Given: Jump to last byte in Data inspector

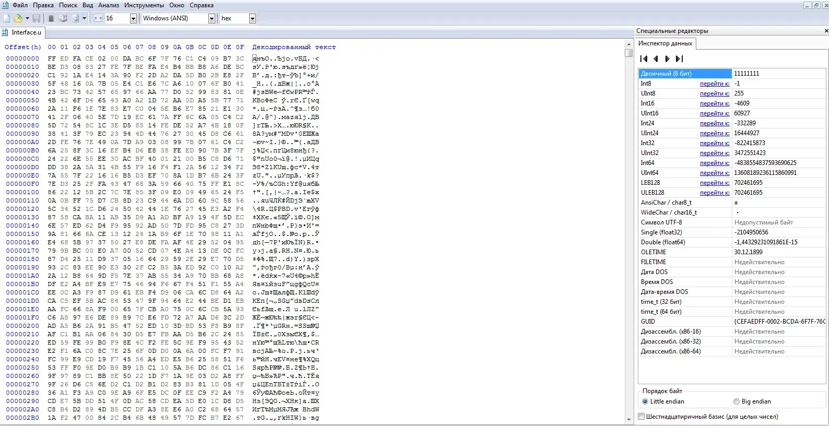Looking at the screenshot, I should point(679,58).
